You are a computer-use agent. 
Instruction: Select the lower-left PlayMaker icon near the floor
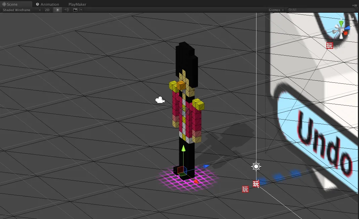245,189
